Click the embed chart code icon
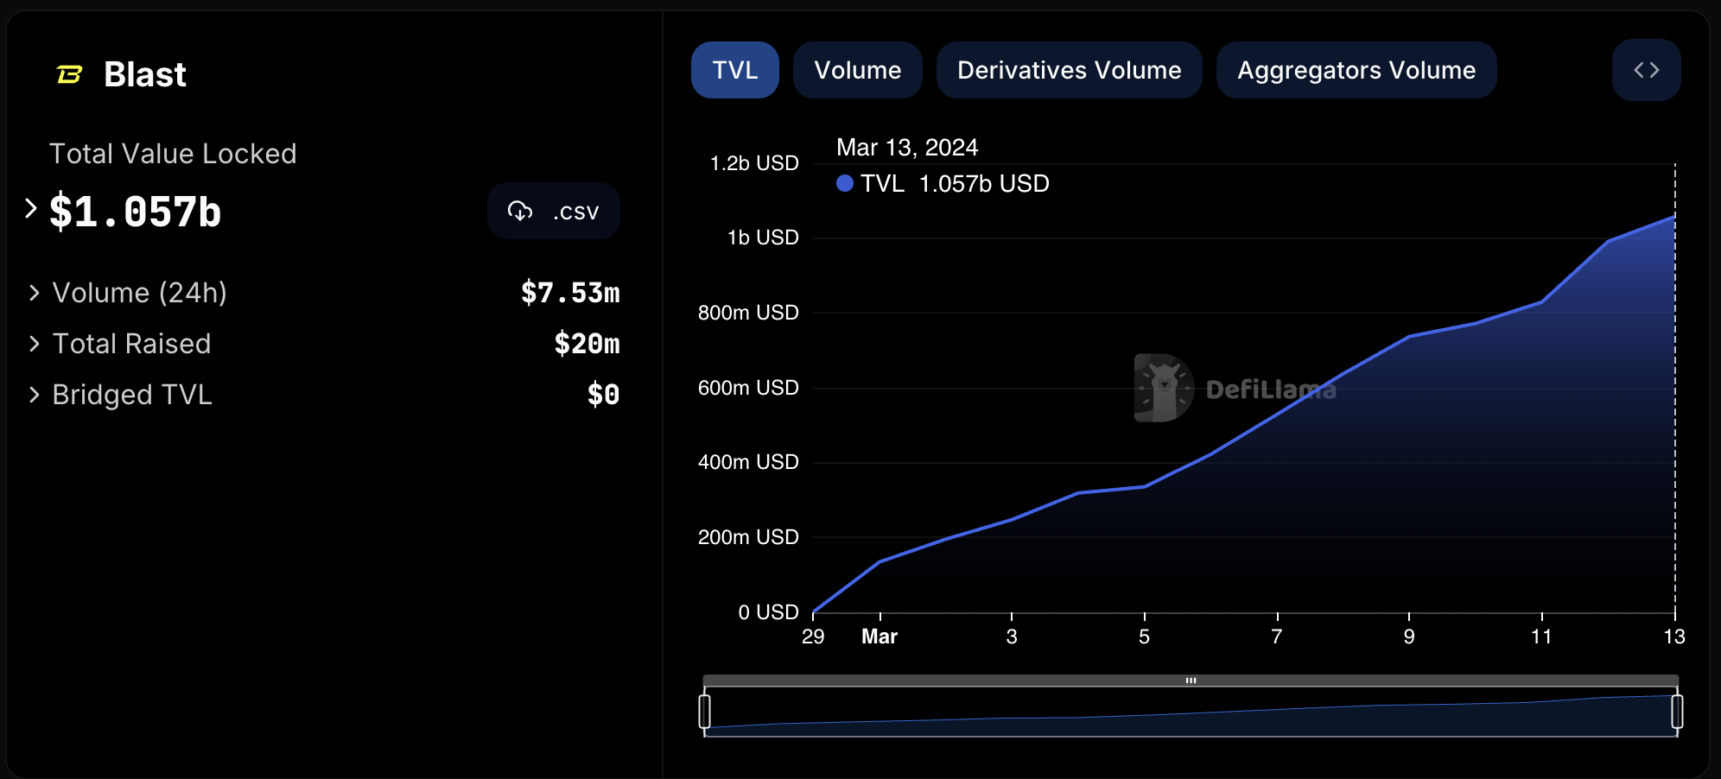This screenshot has height=779, width=1721. [x=1646, y=70]
